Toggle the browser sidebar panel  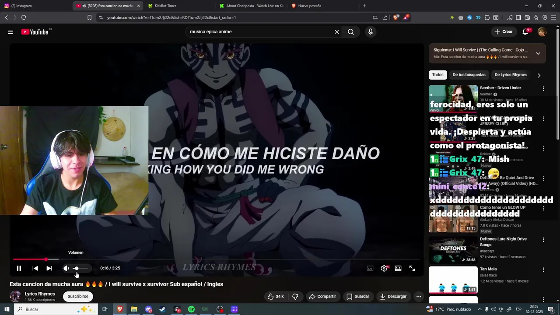tap(518, 17)
